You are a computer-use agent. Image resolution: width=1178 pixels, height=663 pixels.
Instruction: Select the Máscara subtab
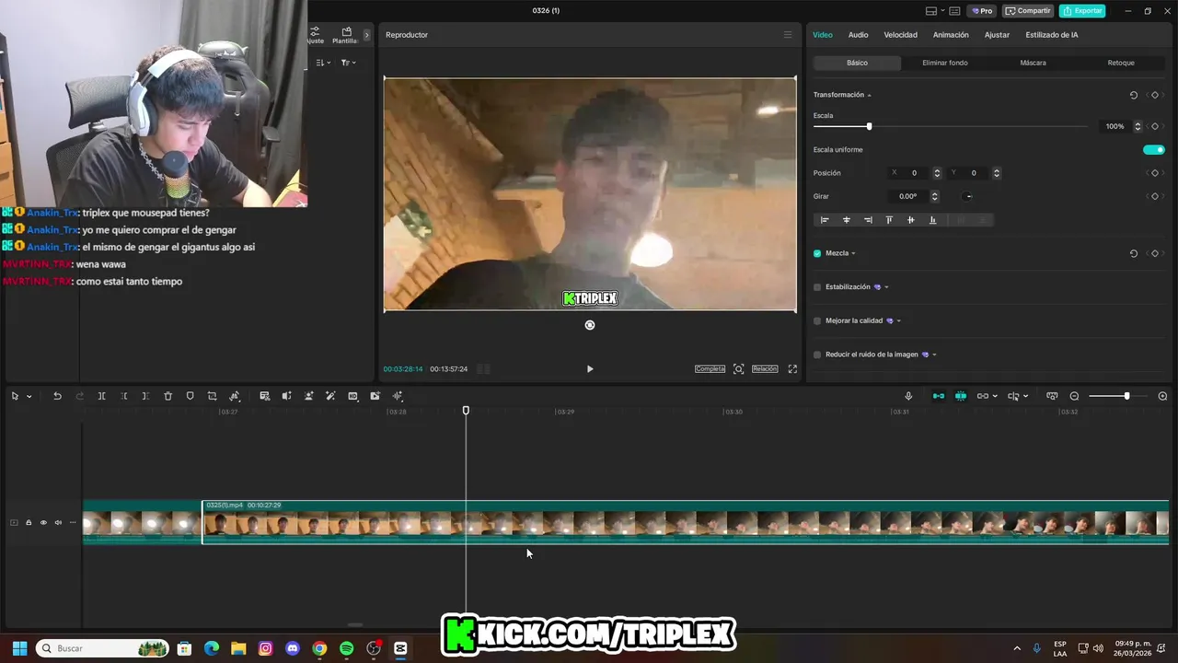[x=1033, y=63]
